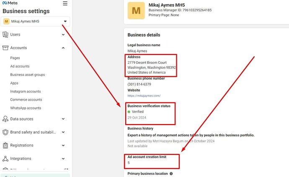Click the Users sidebar icon
This screenshot has height=177, width=289.
[x=5, y=34]
